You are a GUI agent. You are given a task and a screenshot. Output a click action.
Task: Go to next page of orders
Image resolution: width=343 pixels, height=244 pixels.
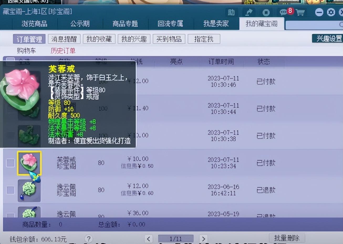[203, 239]
